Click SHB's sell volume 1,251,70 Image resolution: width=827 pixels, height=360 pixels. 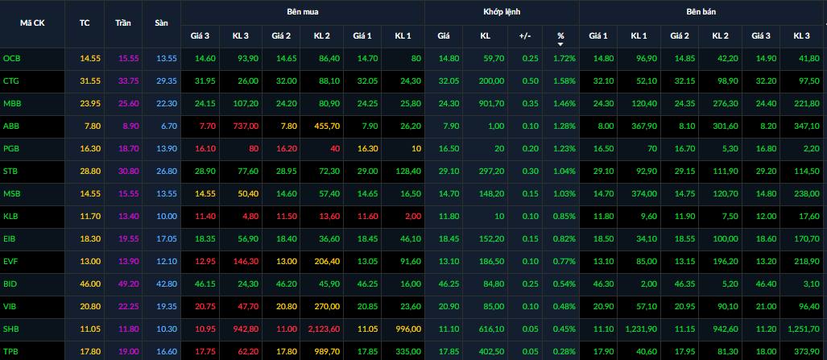[x=804, y=329]
